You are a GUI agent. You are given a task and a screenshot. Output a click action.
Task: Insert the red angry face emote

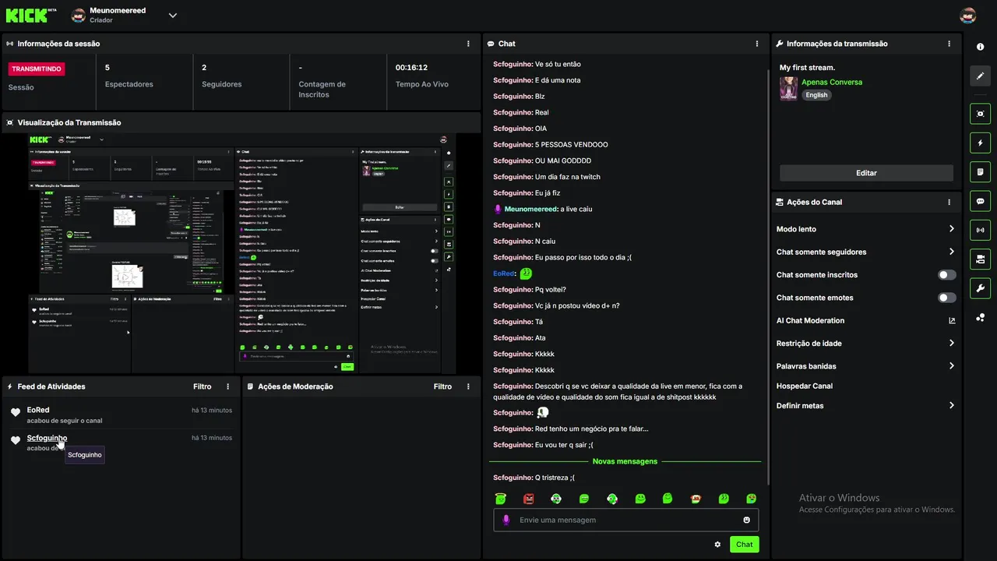click(529, 499)
